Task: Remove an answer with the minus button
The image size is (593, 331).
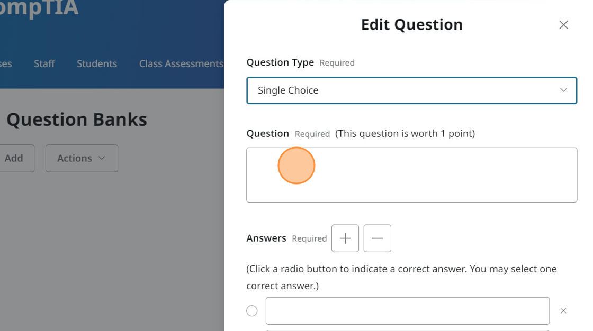Action: coord(377,238)
